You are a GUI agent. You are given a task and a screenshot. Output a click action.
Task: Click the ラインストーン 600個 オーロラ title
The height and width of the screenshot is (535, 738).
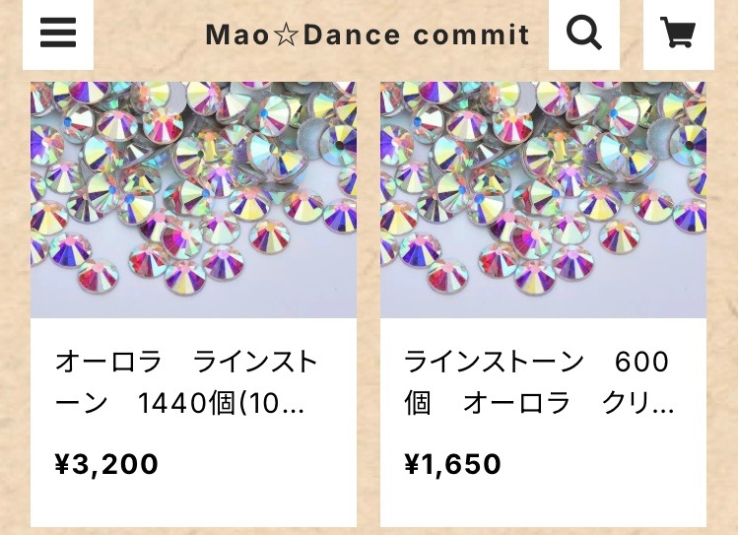point(538,382)
